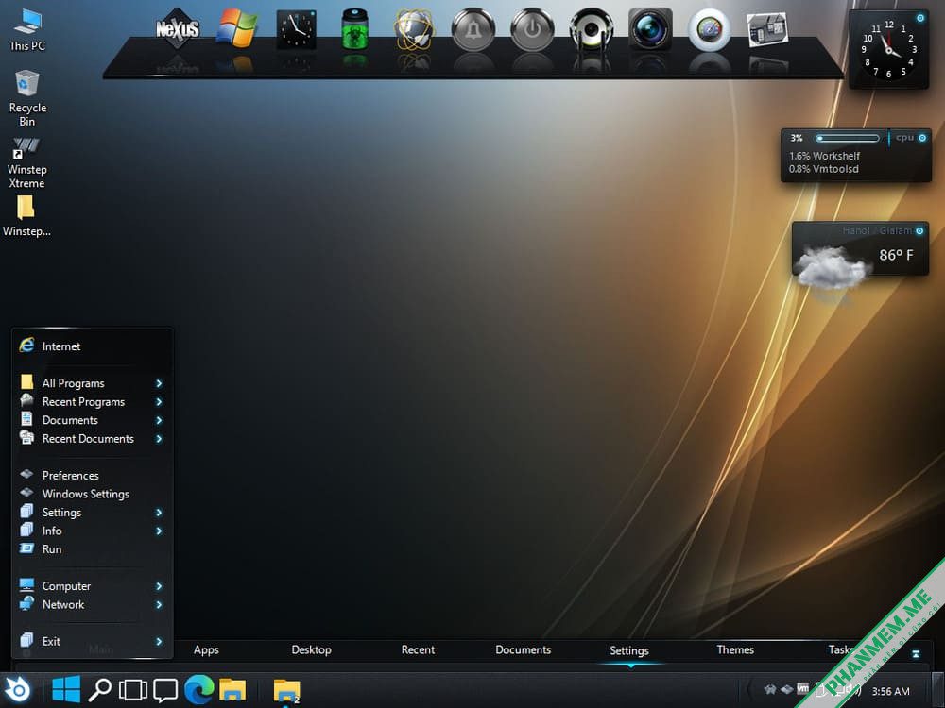Image resolution: width=945 pixels, height=708 pixels.
Task: Expand the Info submenu arrow
Action: coord(159,531)
